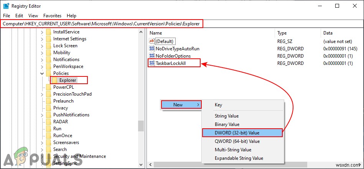
Task: Select the Prelaunch folder icon
Action: [48, 101]
